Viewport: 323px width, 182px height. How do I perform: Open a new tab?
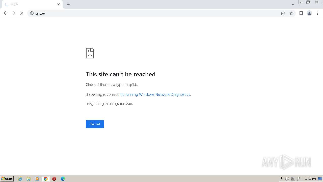tap(68, 4)
